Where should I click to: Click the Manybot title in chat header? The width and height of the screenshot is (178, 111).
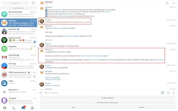[x=49, y=2]
